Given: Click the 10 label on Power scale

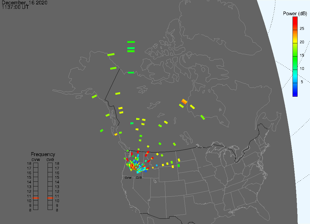Looking at the screenshot, I should (302, 69).
